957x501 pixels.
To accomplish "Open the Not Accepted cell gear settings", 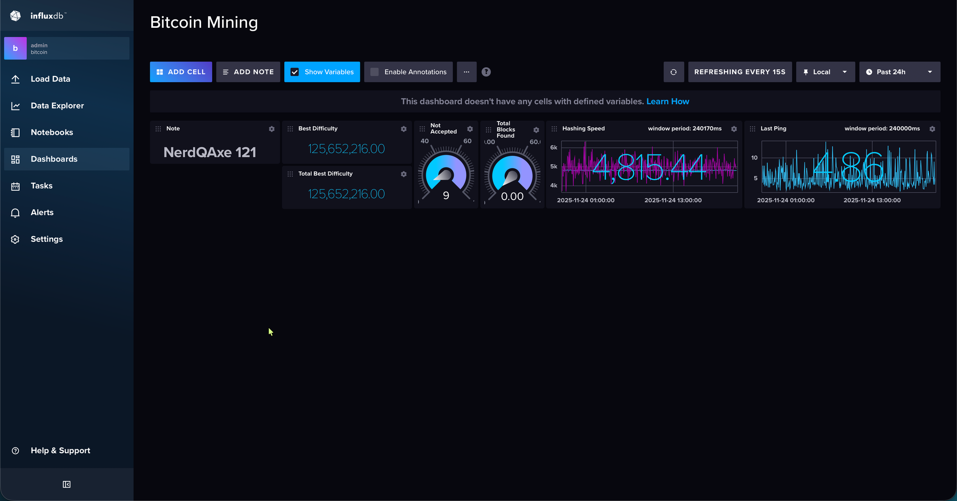I will [470, 129].
